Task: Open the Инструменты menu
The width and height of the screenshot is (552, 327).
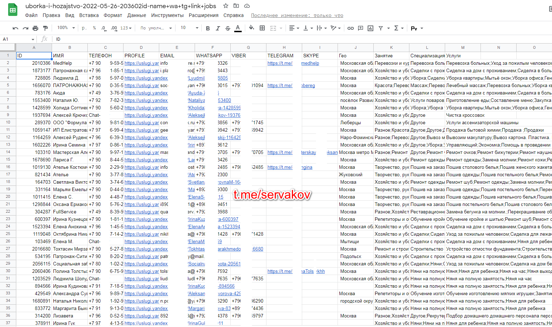Action: 167,15
